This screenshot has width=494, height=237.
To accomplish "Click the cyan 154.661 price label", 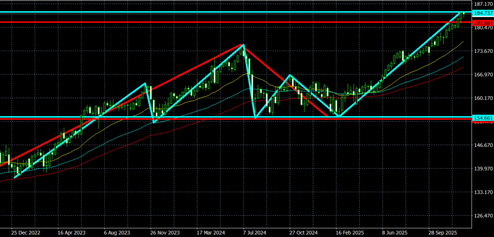I will 483,118.
